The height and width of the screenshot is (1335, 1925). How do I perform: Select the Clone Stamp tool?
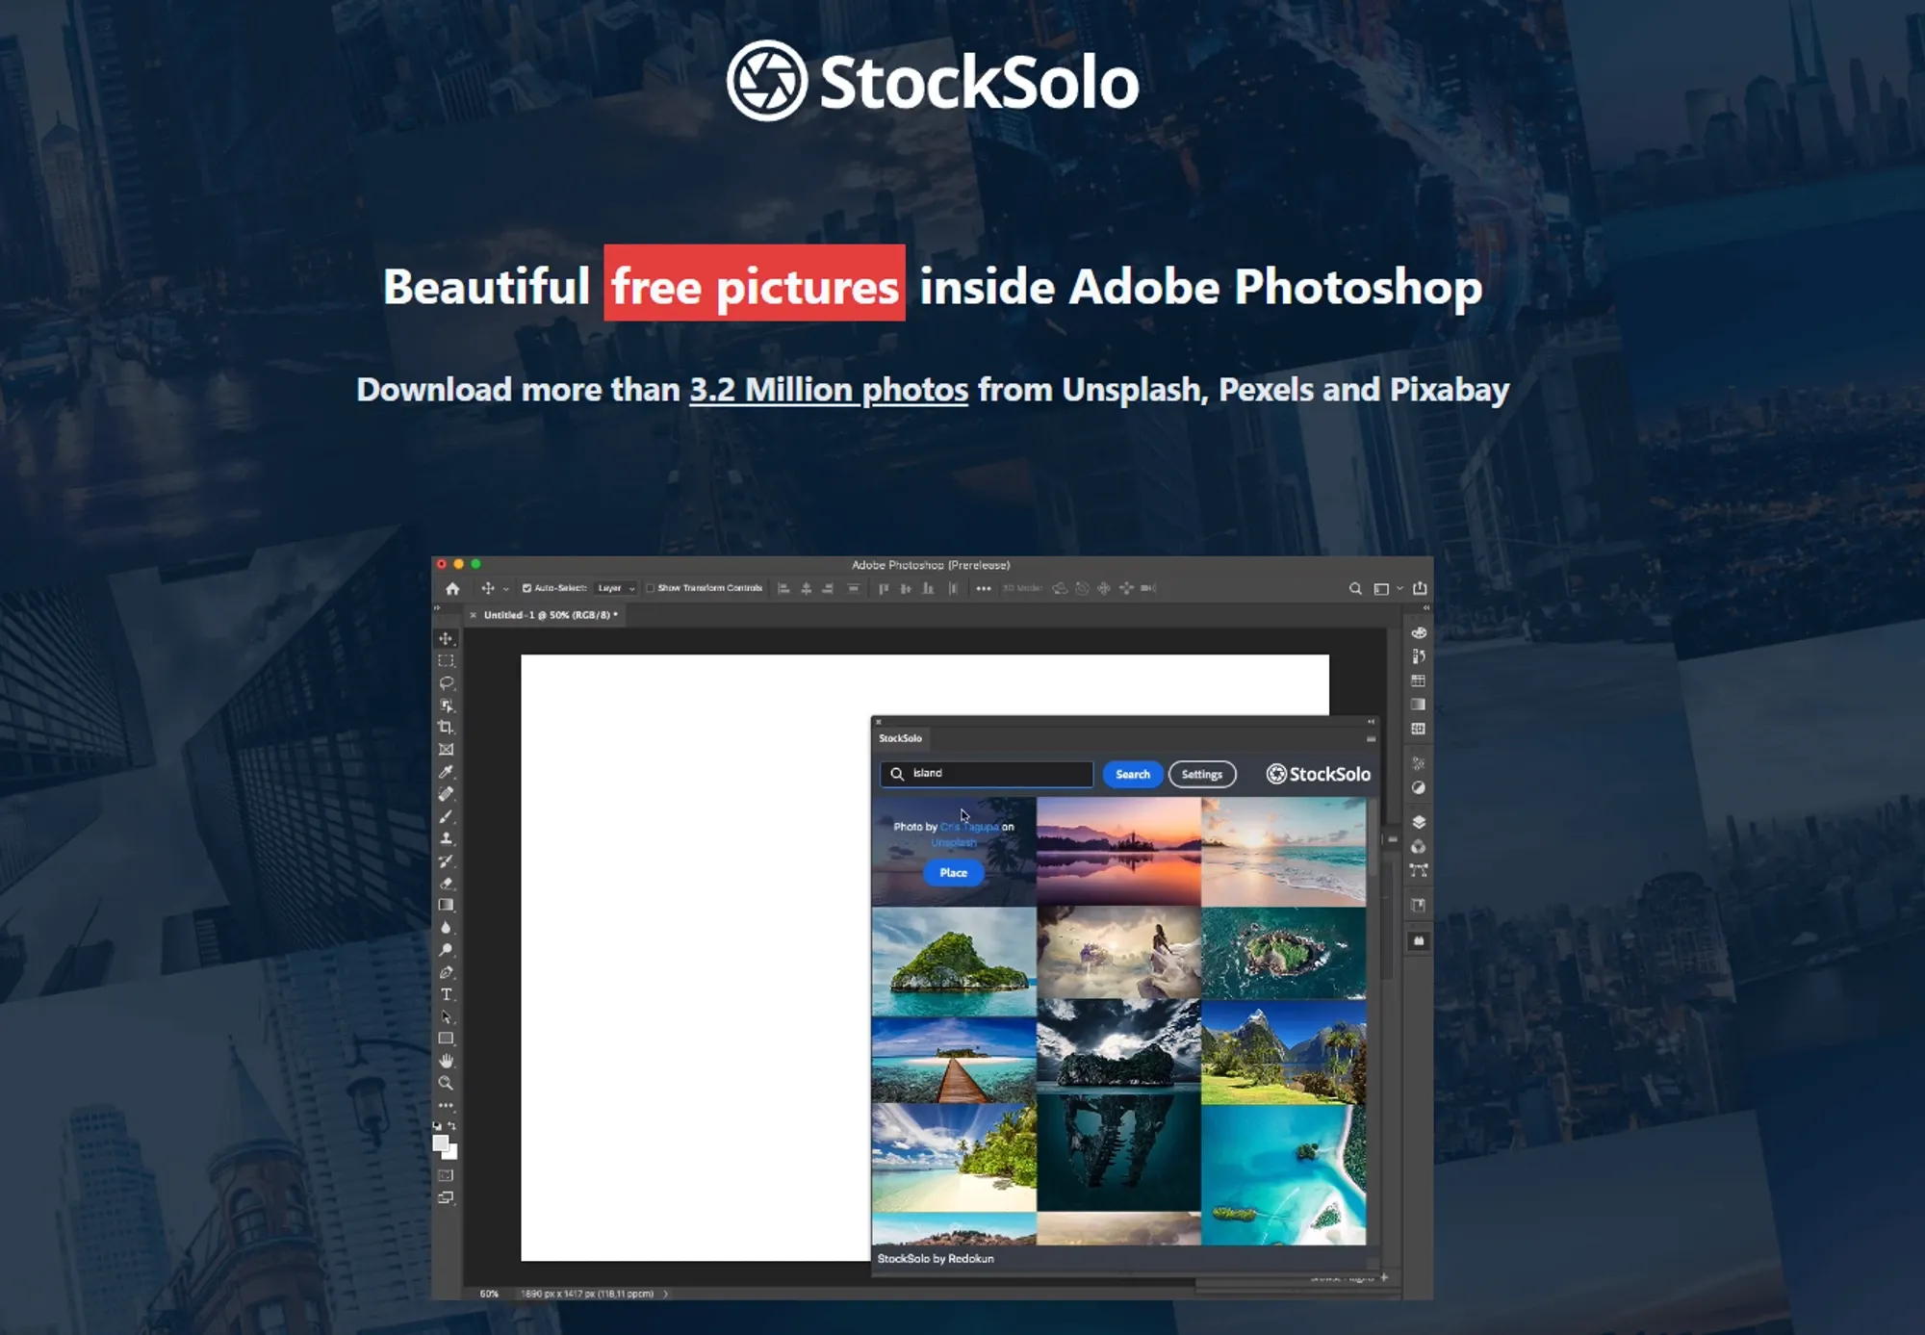coord(446,838)
